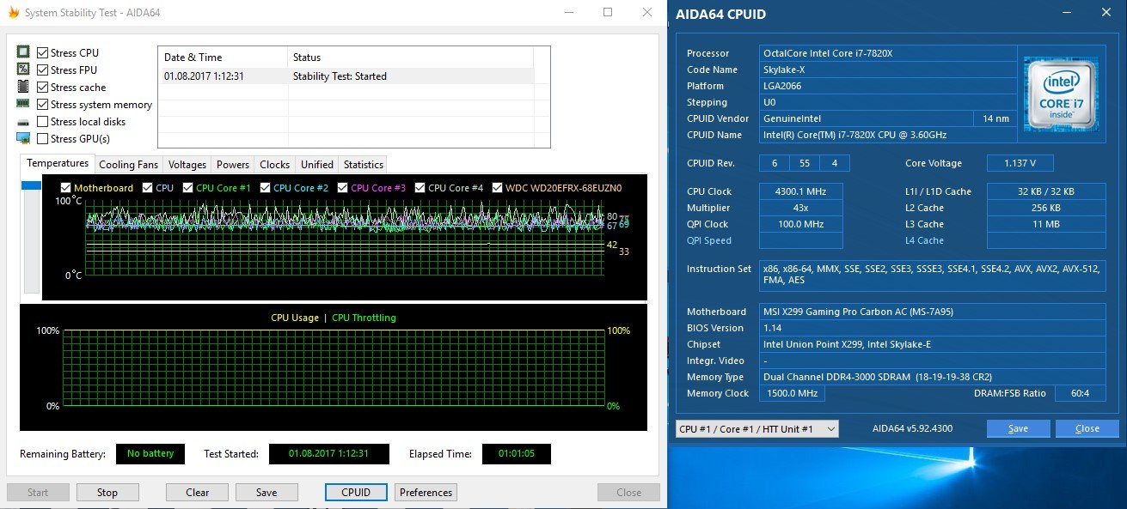The height and width of the screenshot is (509, 1127).
Task: Click the Code Name value 'Skylake-X'
Action: (x=887, y=70)
